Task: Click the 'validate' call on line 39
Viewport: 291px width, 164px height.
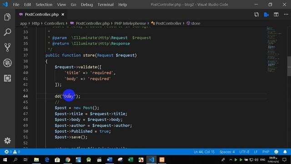Action: point(87,67)
